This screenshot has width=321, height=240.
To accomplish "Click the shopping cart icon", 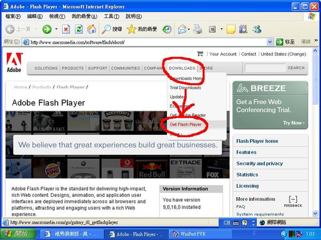I will coord(200,54).
